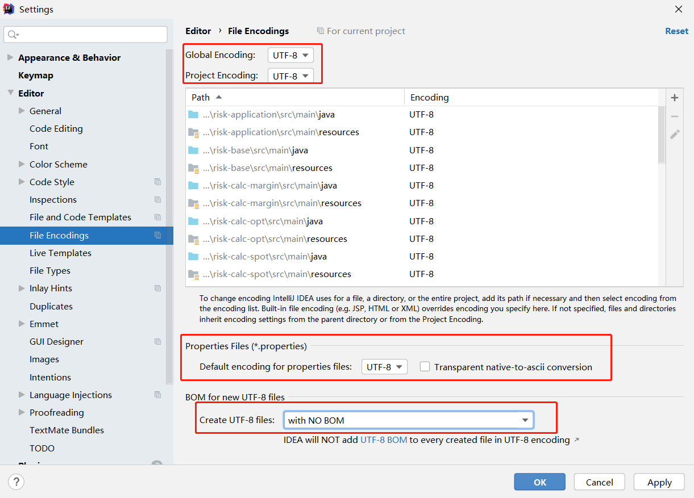
Task: Open Live Templates settings
Action: tap(60, 253)
